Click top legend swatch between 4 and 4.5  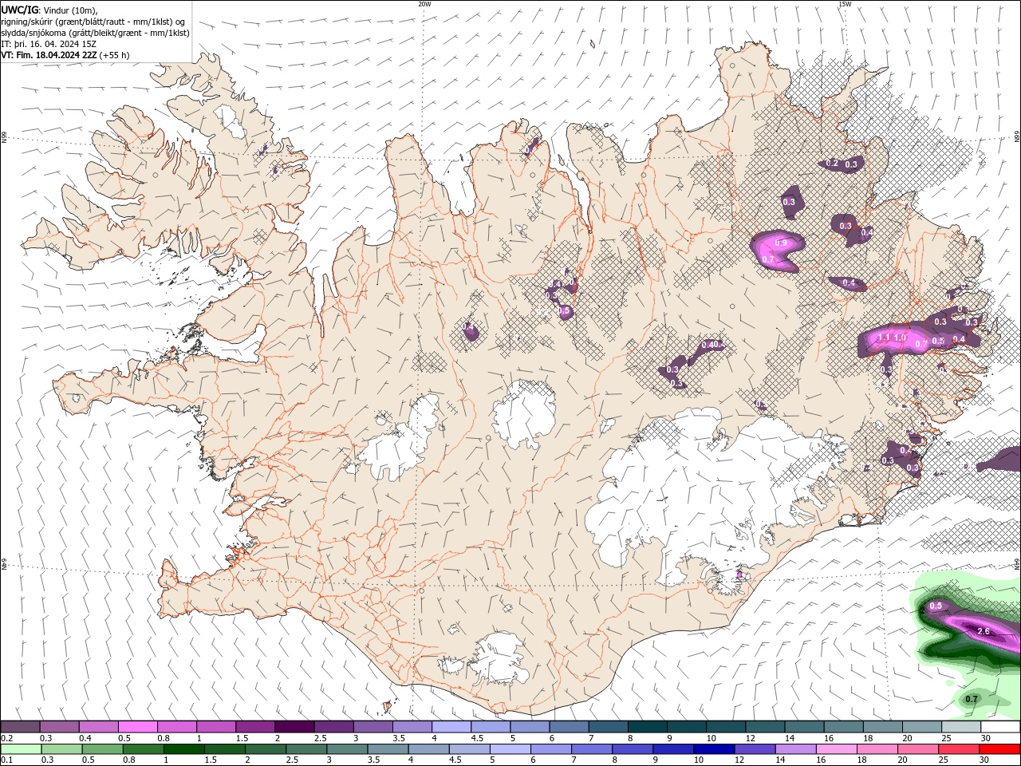(x=451, y=727)
